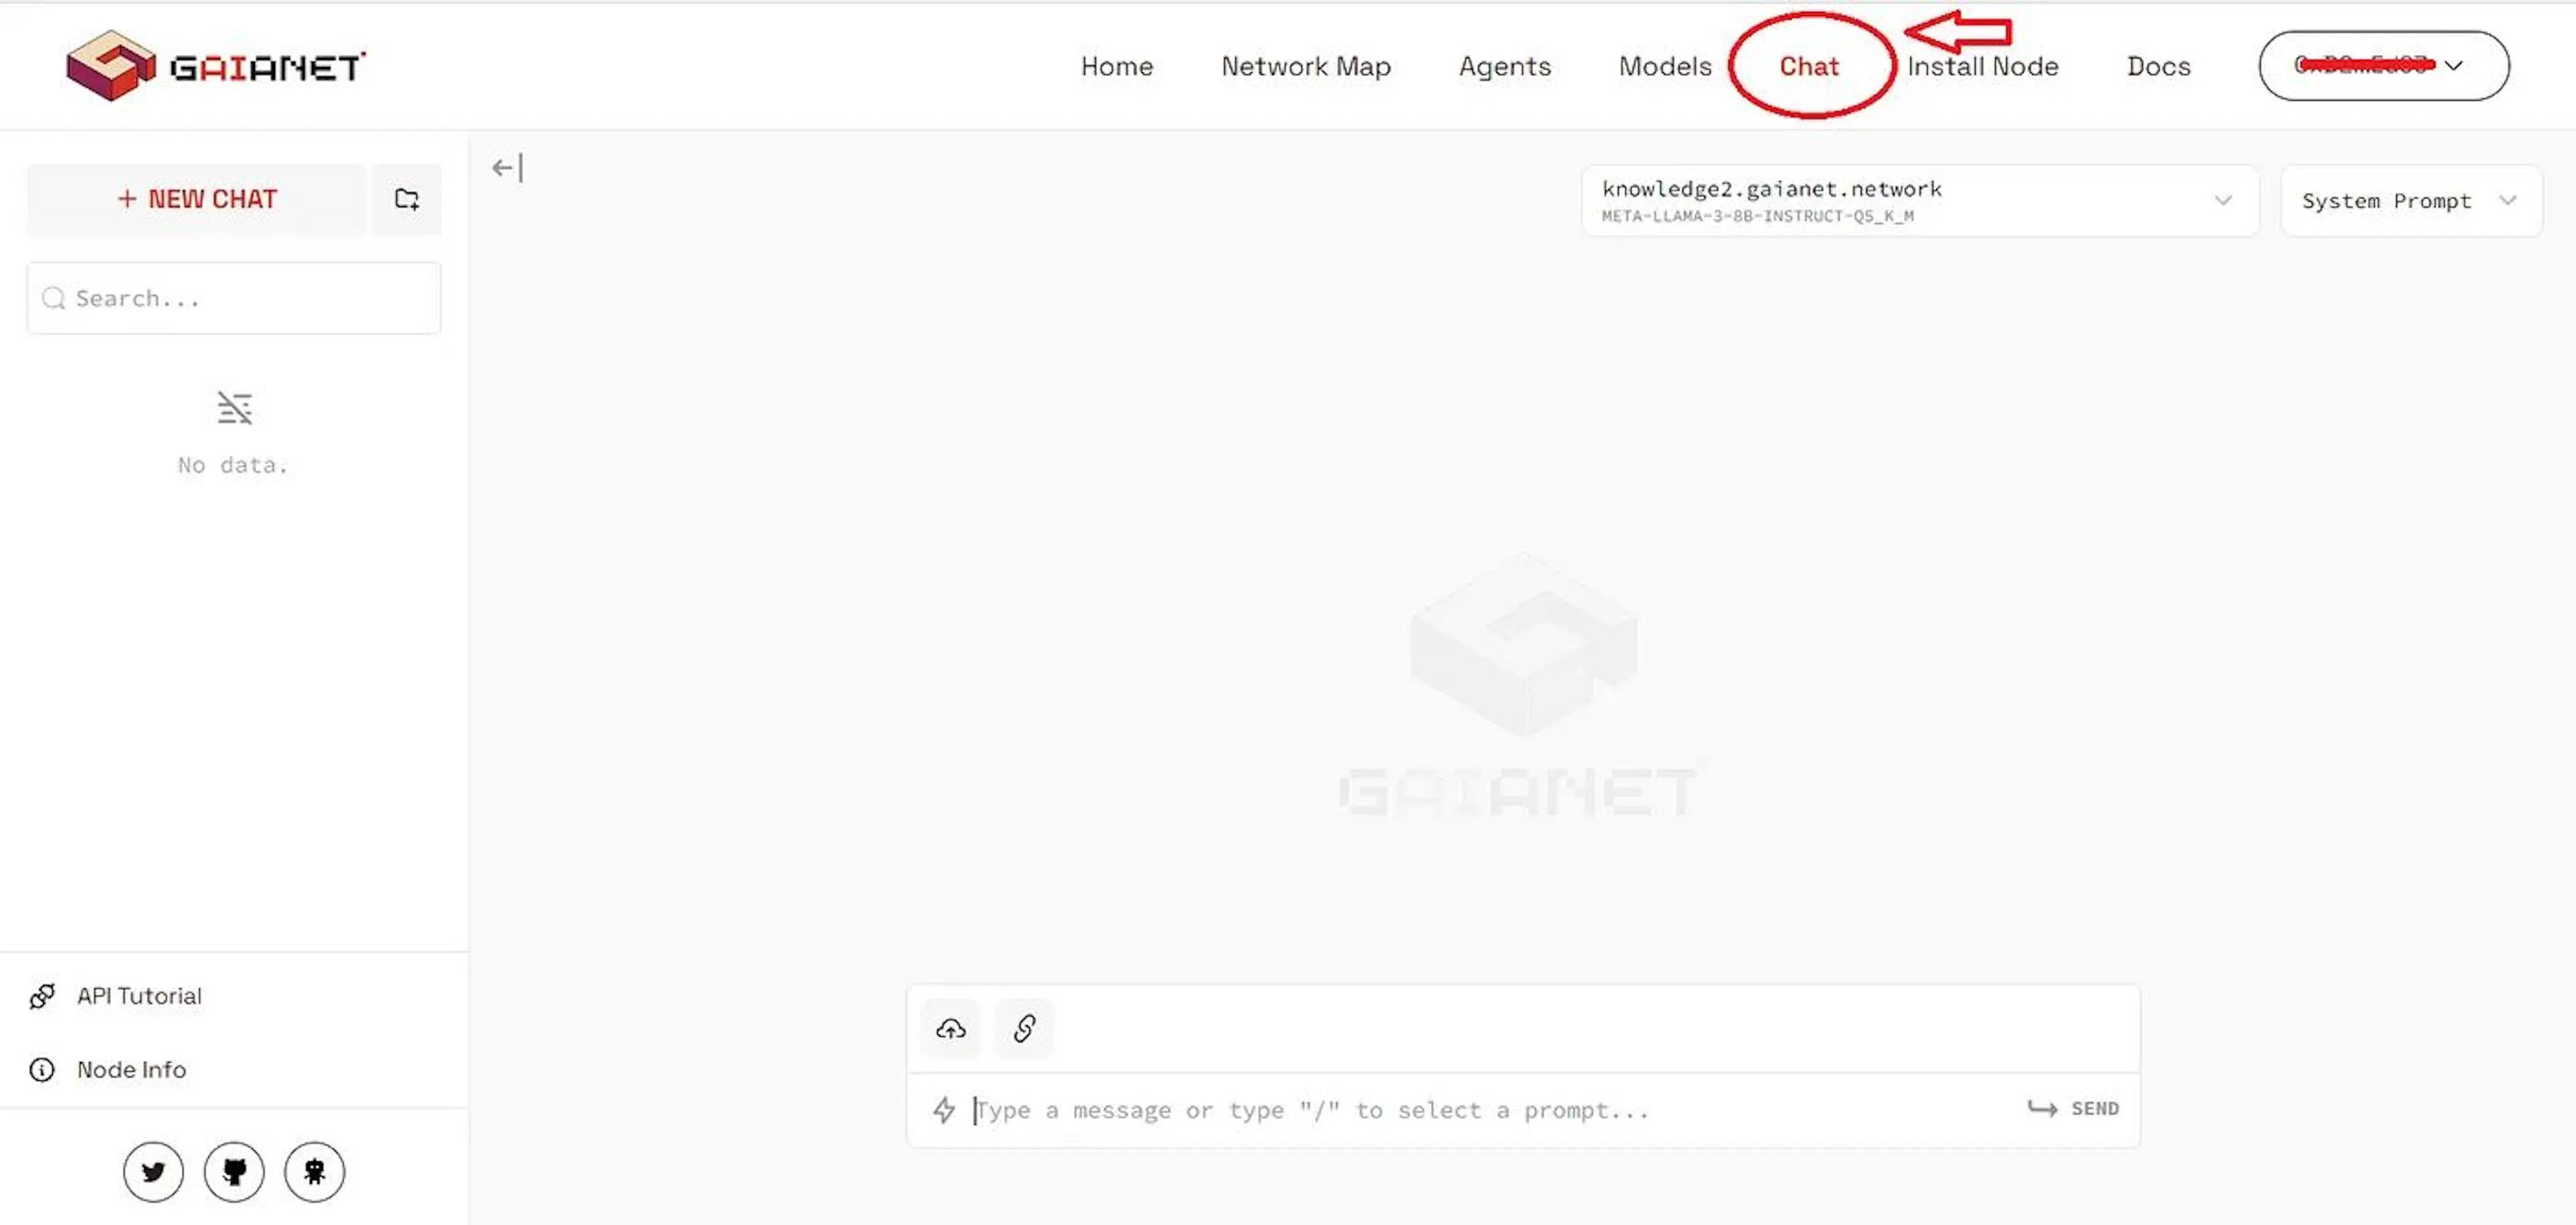Image resolution: width=2576 pixels, height=1225 pixels.
Task: Expand the knowledge2.gaianet.network node dropdown
Action: tap(1919, 201)
